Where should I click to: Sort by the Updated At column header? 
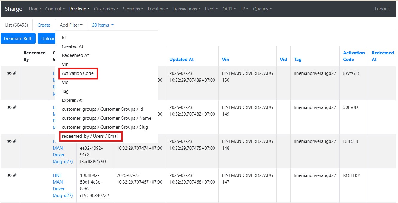tap(182, 60)
